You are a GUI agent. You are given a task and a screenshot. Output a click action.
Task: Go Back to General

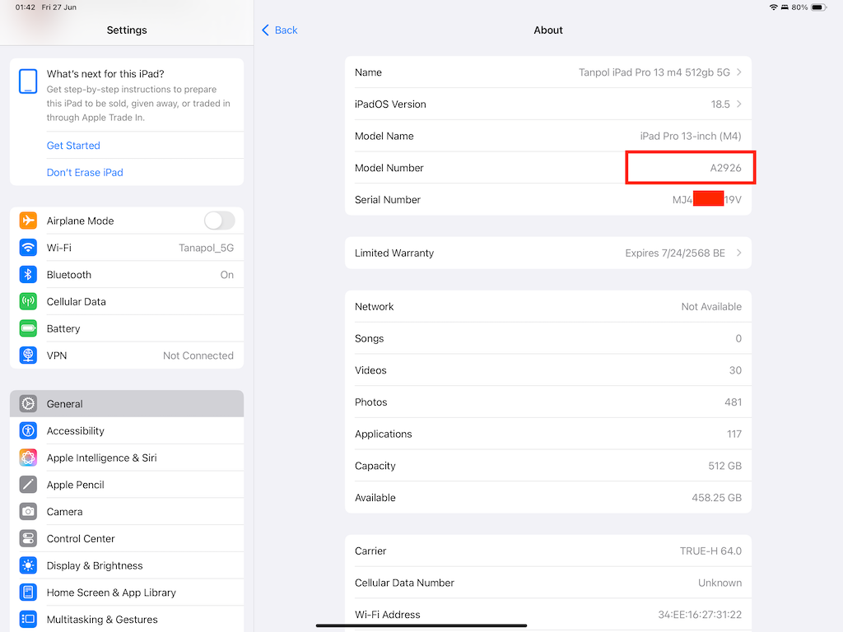pyautogui.click(x=280, y=30)
